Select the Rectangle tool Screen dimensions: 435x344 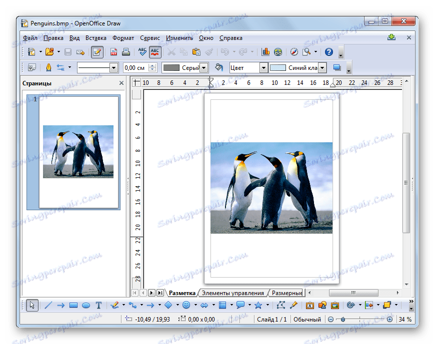(73, 305)
